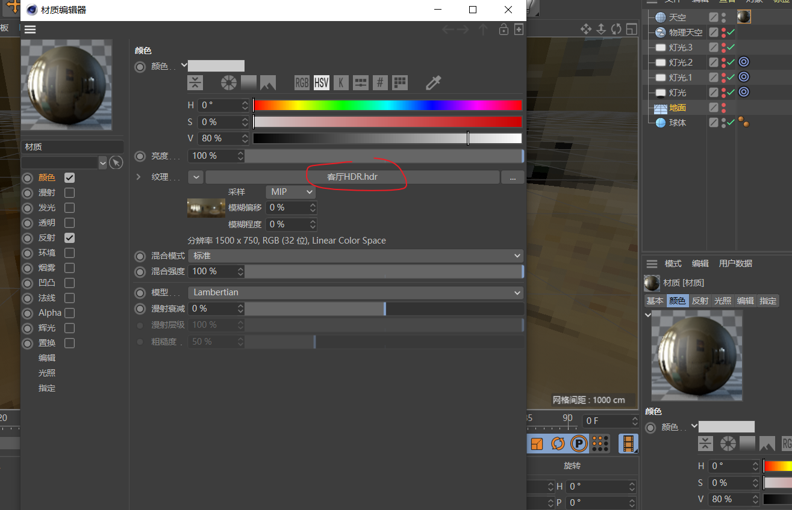Click the hex color # icon

pos(380,83)
